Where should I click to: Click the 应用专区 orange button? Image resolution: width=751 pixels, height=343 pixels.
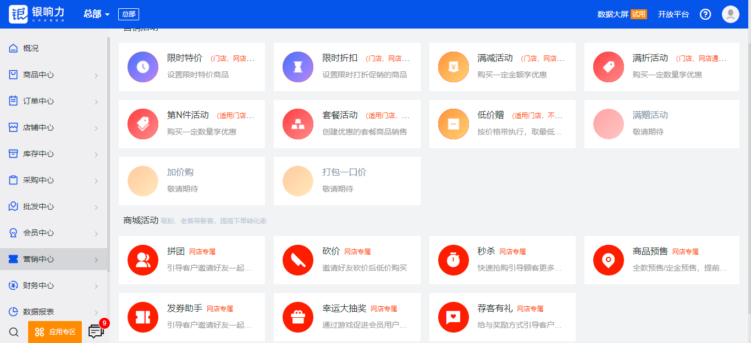[x=55, y=332]
